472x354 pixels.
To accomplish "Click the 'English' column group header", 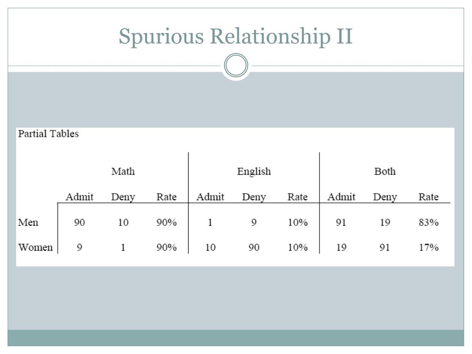I will coord(254,171).
